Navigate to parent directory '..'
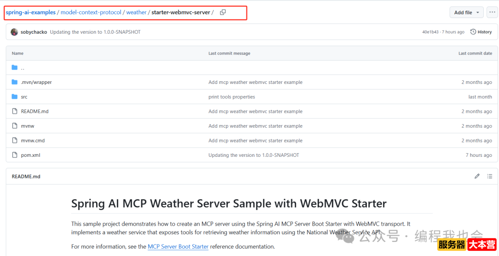The image size is (499, 256). (23, 68)
